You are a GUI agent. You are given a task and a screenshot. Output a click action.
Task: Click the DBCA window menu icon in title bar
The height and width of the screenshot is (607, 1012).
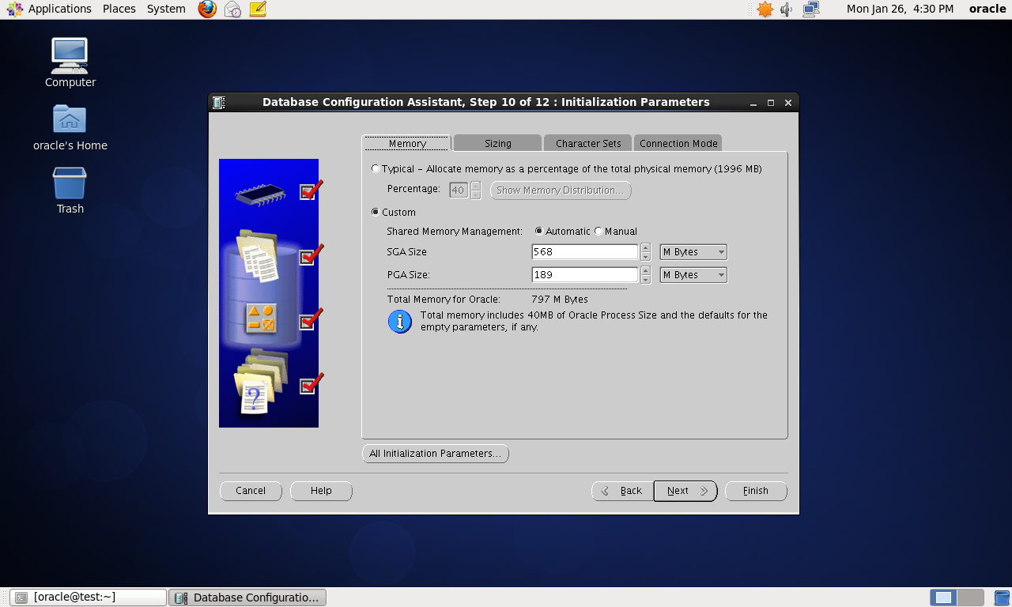pos(219,103)
